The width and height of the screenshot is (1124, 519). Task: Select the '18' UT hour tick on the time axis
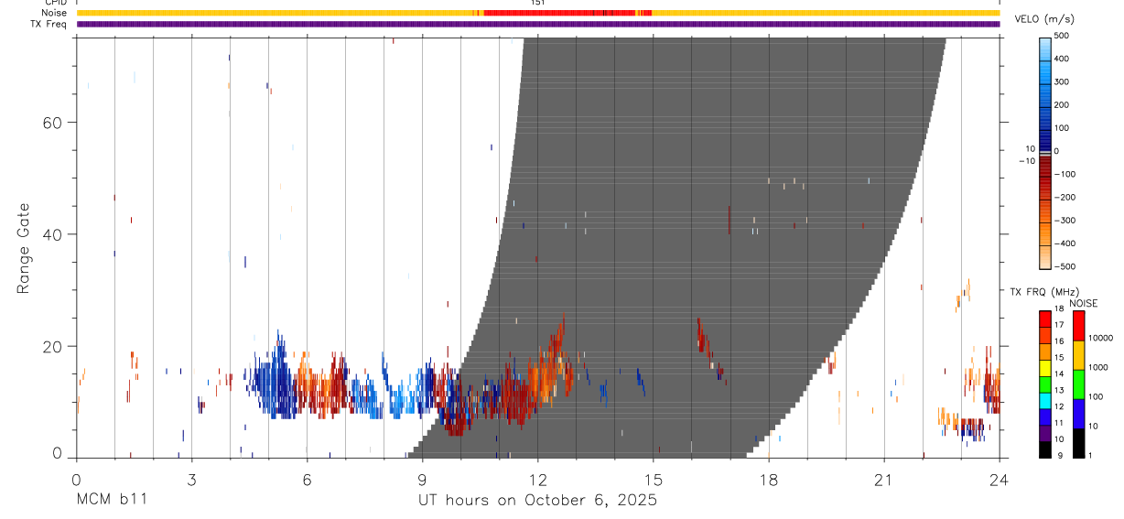point(768,480)
